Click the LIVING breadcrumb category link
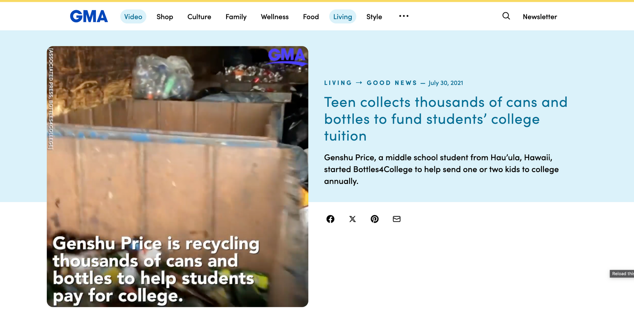This screenshot has height=313, width=634. (338, 83)
